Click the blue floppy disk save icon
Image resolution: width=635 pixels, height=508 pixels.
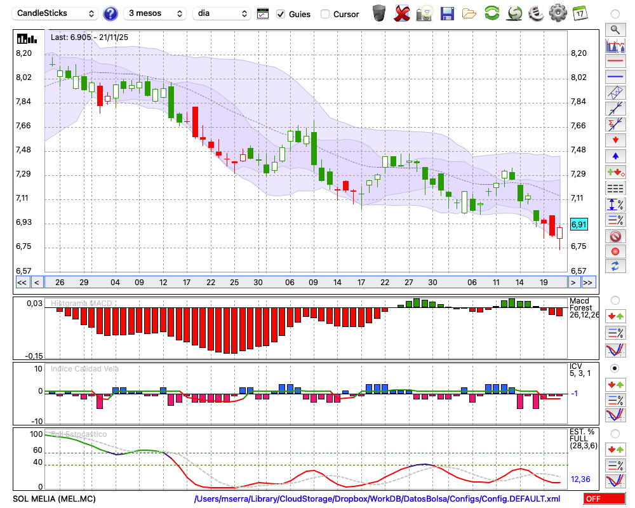[x=447, y=13]
